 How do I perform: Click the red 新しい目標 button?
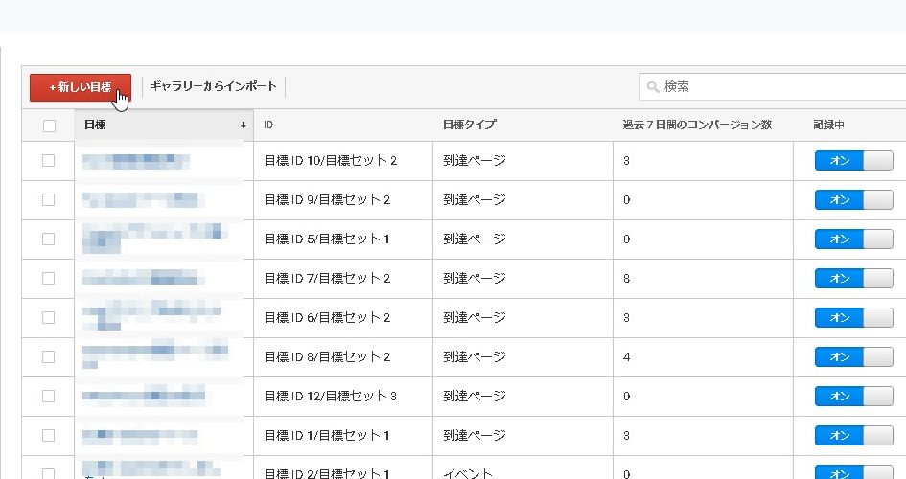click(x=80, y=87)
